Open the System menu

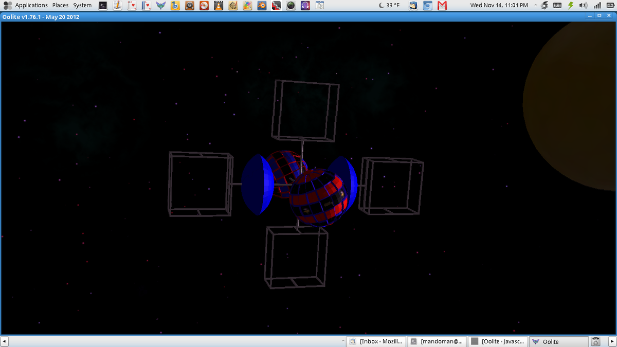click(82, 5)
